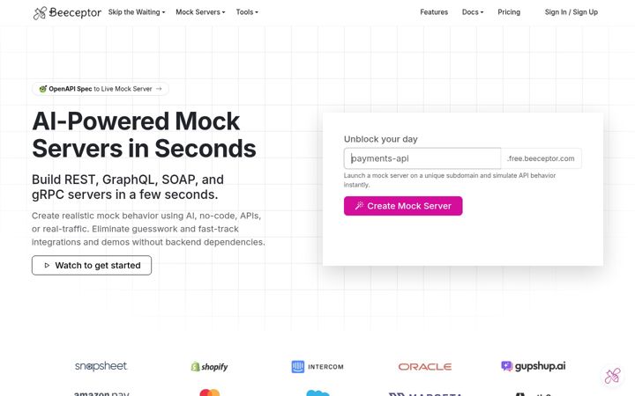Open the Pricing page
Screen dimensions: 635x396
click(509, 12)
